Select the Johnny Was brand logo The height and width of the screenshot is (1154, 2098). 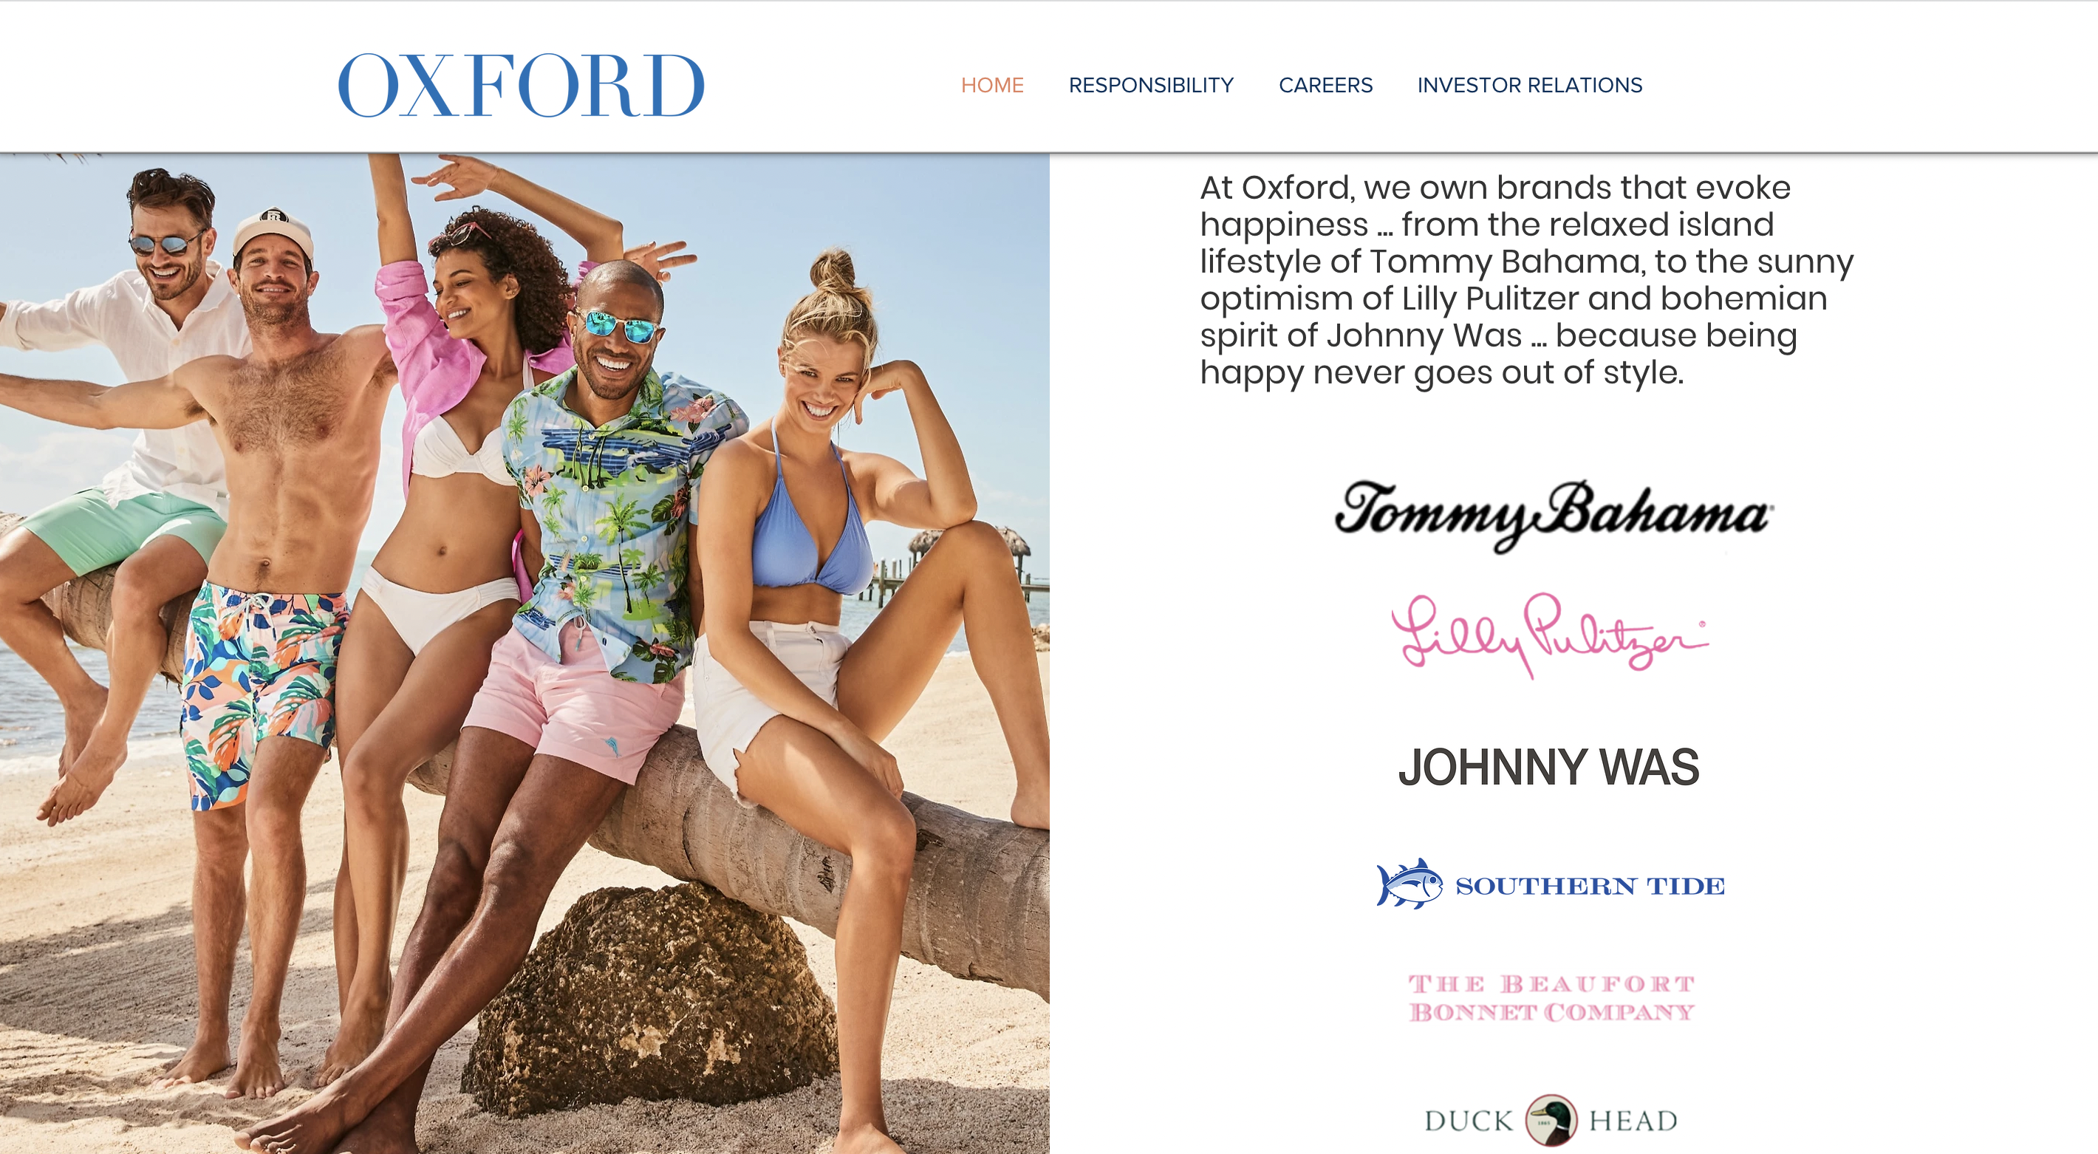[x=1548, y=767]
